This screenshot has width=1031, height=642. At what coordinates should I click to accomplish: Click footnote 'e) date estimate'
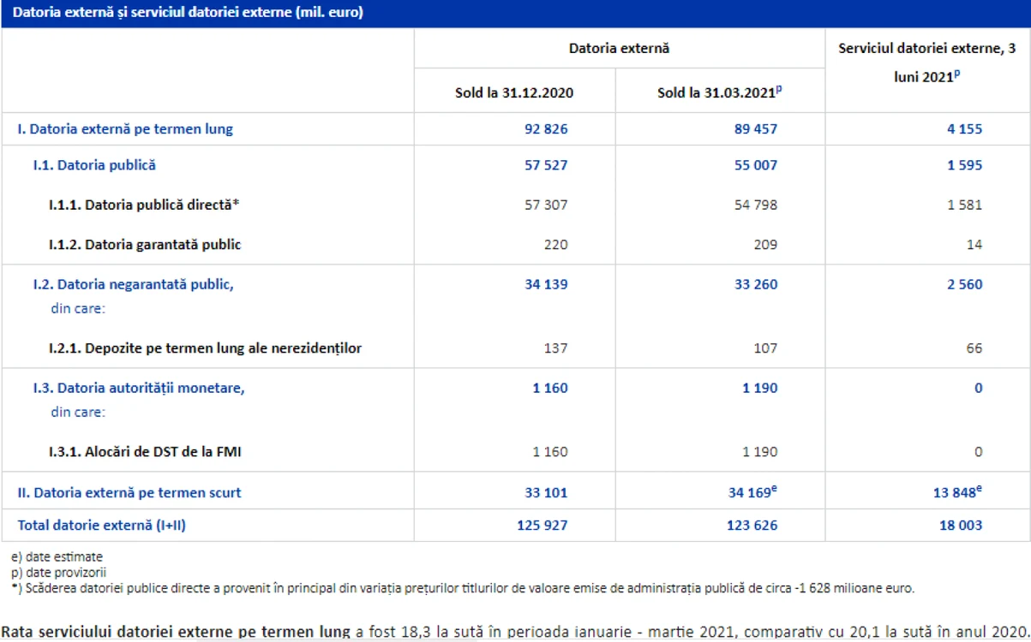pos(57,556)
